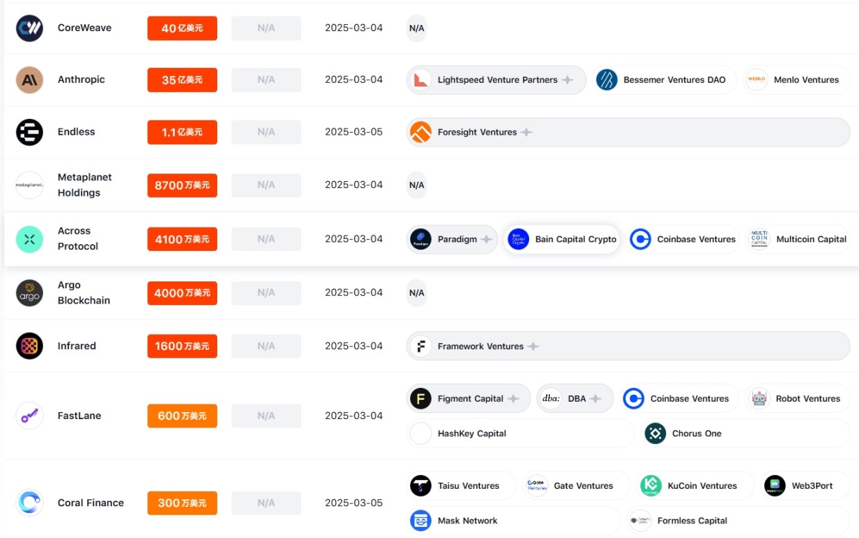The height and width of the screenshot is (538, 859).
Task: Click the Argo Blockchain logo
Action: click(30, 293)
